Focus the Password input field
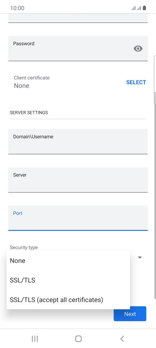The image size is (156, 348). 78,48
